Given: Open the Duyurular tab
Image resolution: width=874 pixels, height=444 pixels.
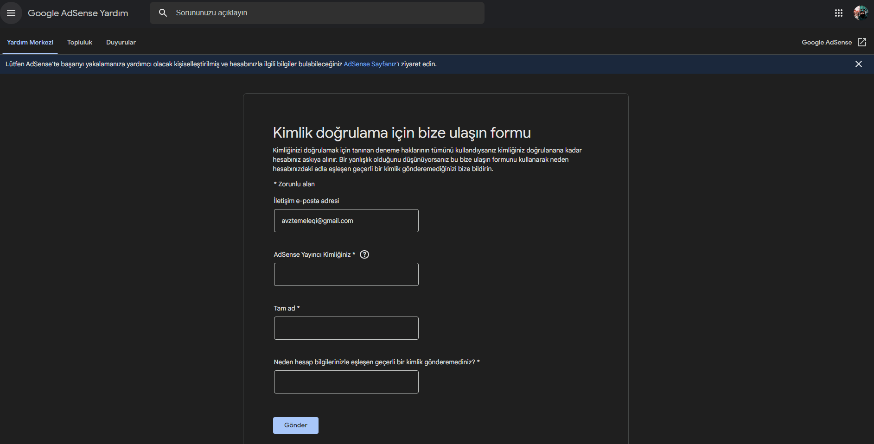Looking at the screenshot, I should (121, 42).
